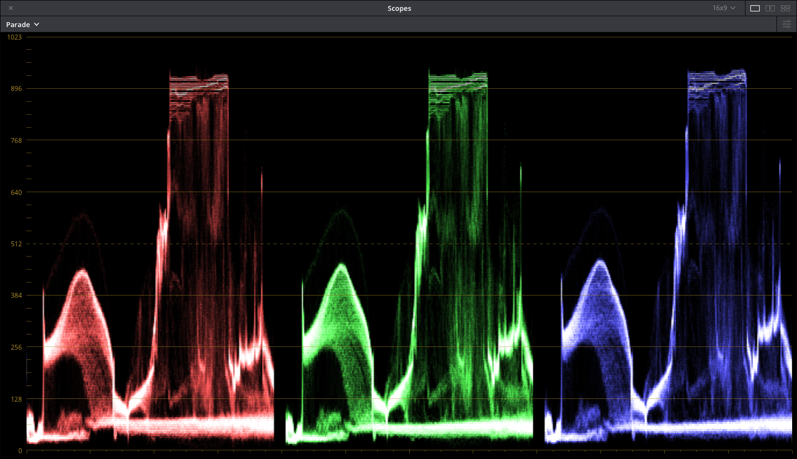The width and height of the screenshot is (797, 459).
Task: Switch to dual scope view layout
Action: [x=770, y=8]
